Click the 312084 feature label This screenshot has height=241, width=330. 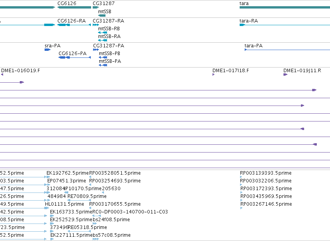click(55, 189)
